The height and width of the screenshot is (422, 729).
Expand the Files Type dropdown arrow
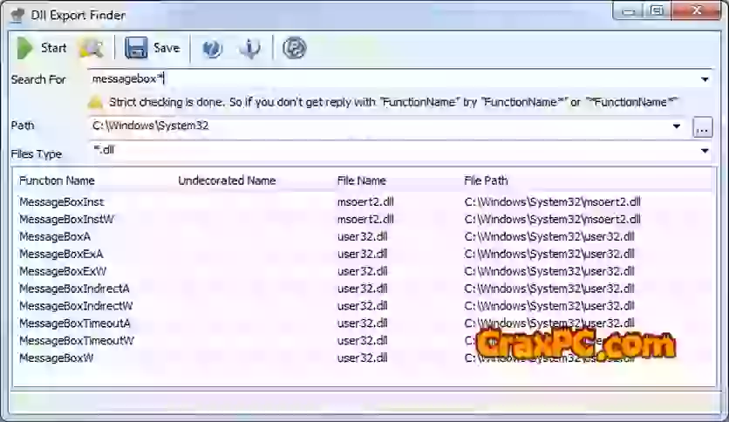705,151
